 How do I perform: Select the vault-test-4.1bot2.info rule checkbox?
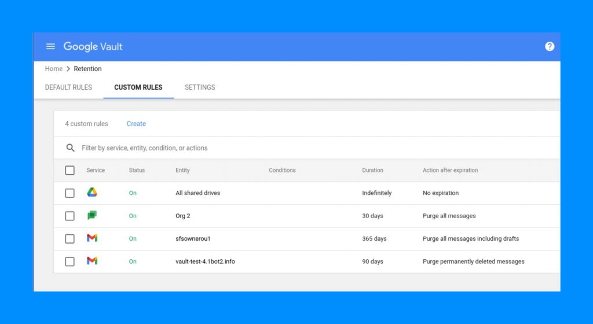69,262
